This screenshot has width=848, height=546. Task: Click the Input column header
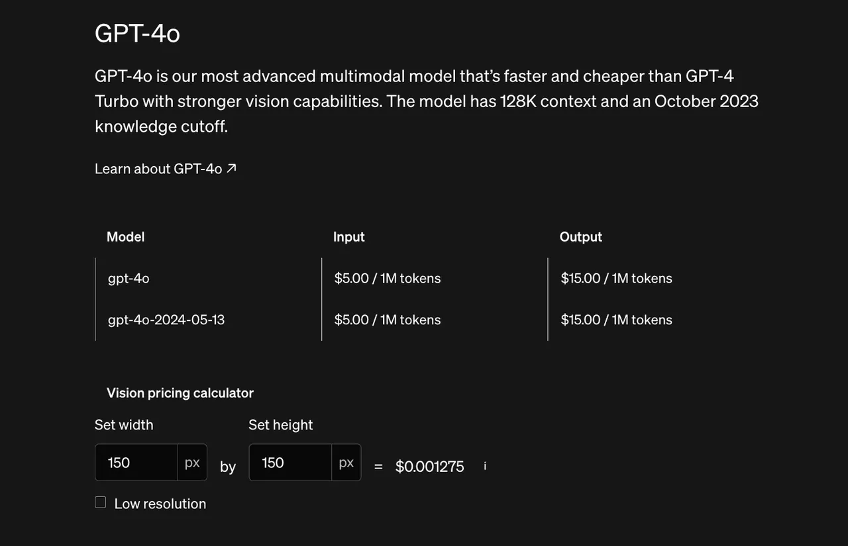click(x=349, y=237)
